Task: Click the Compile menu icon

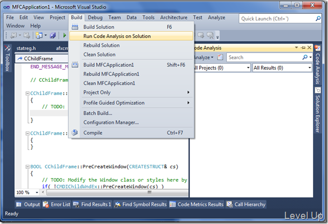Action: coord(75,133)
